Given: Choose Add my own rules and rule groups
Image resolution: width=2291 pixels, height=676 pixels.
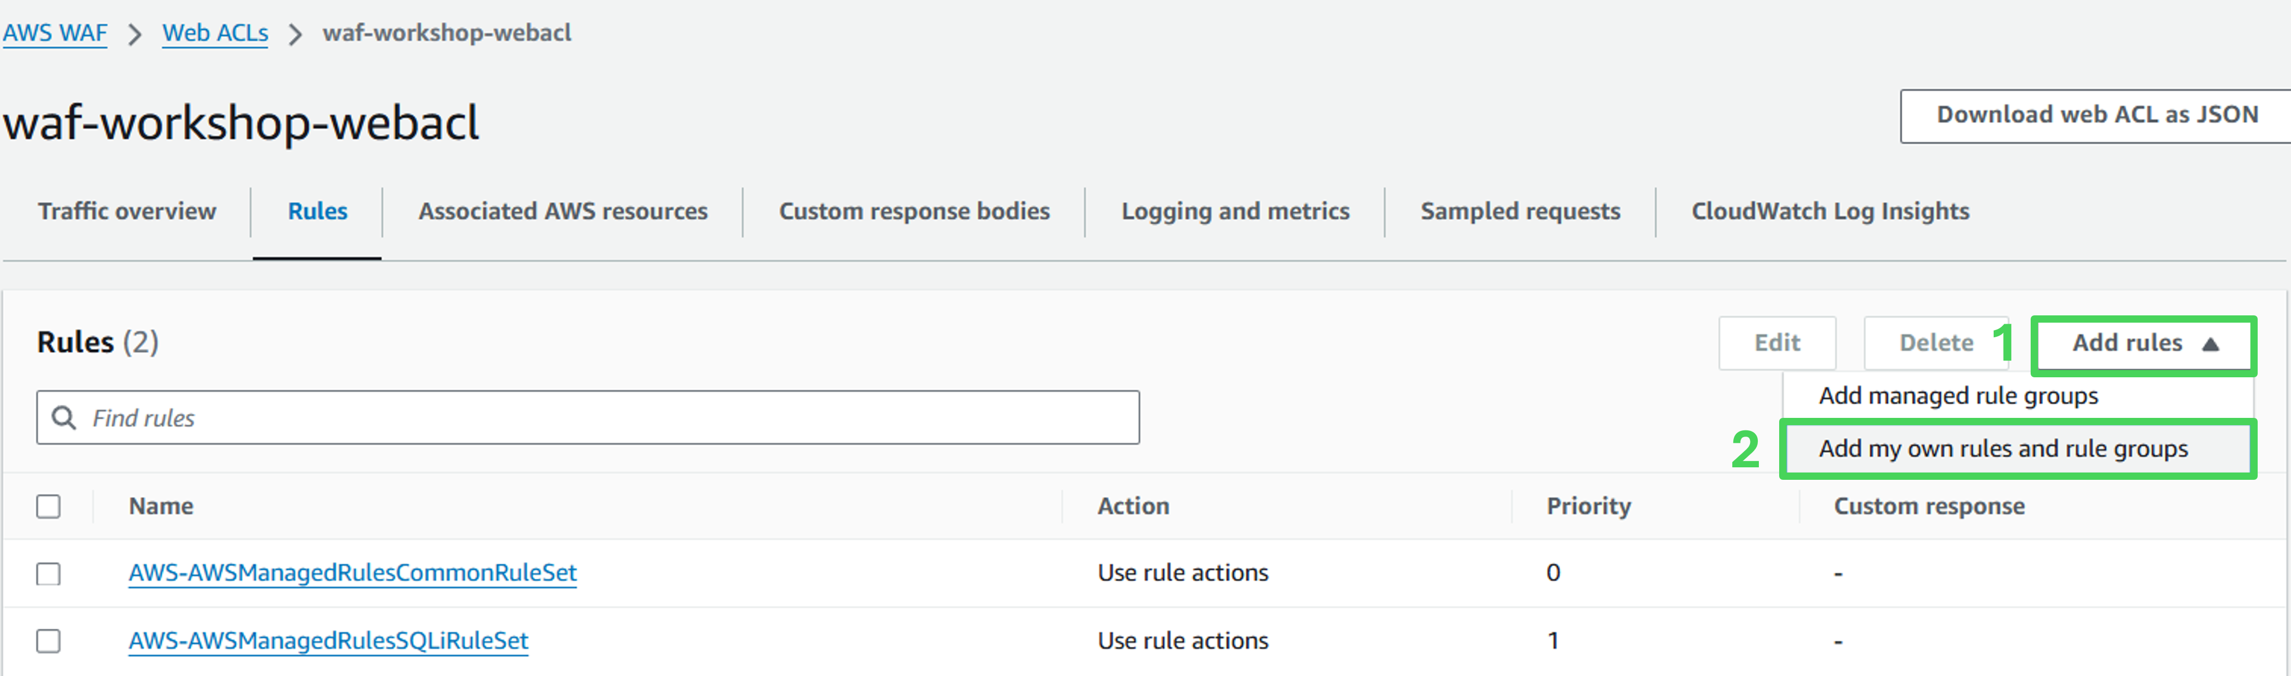Looking at the screenshot, I should 2003,449.
